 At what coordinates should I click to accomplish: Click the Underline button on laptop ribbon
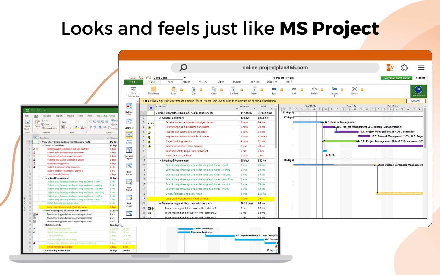(x=70, y=127)
